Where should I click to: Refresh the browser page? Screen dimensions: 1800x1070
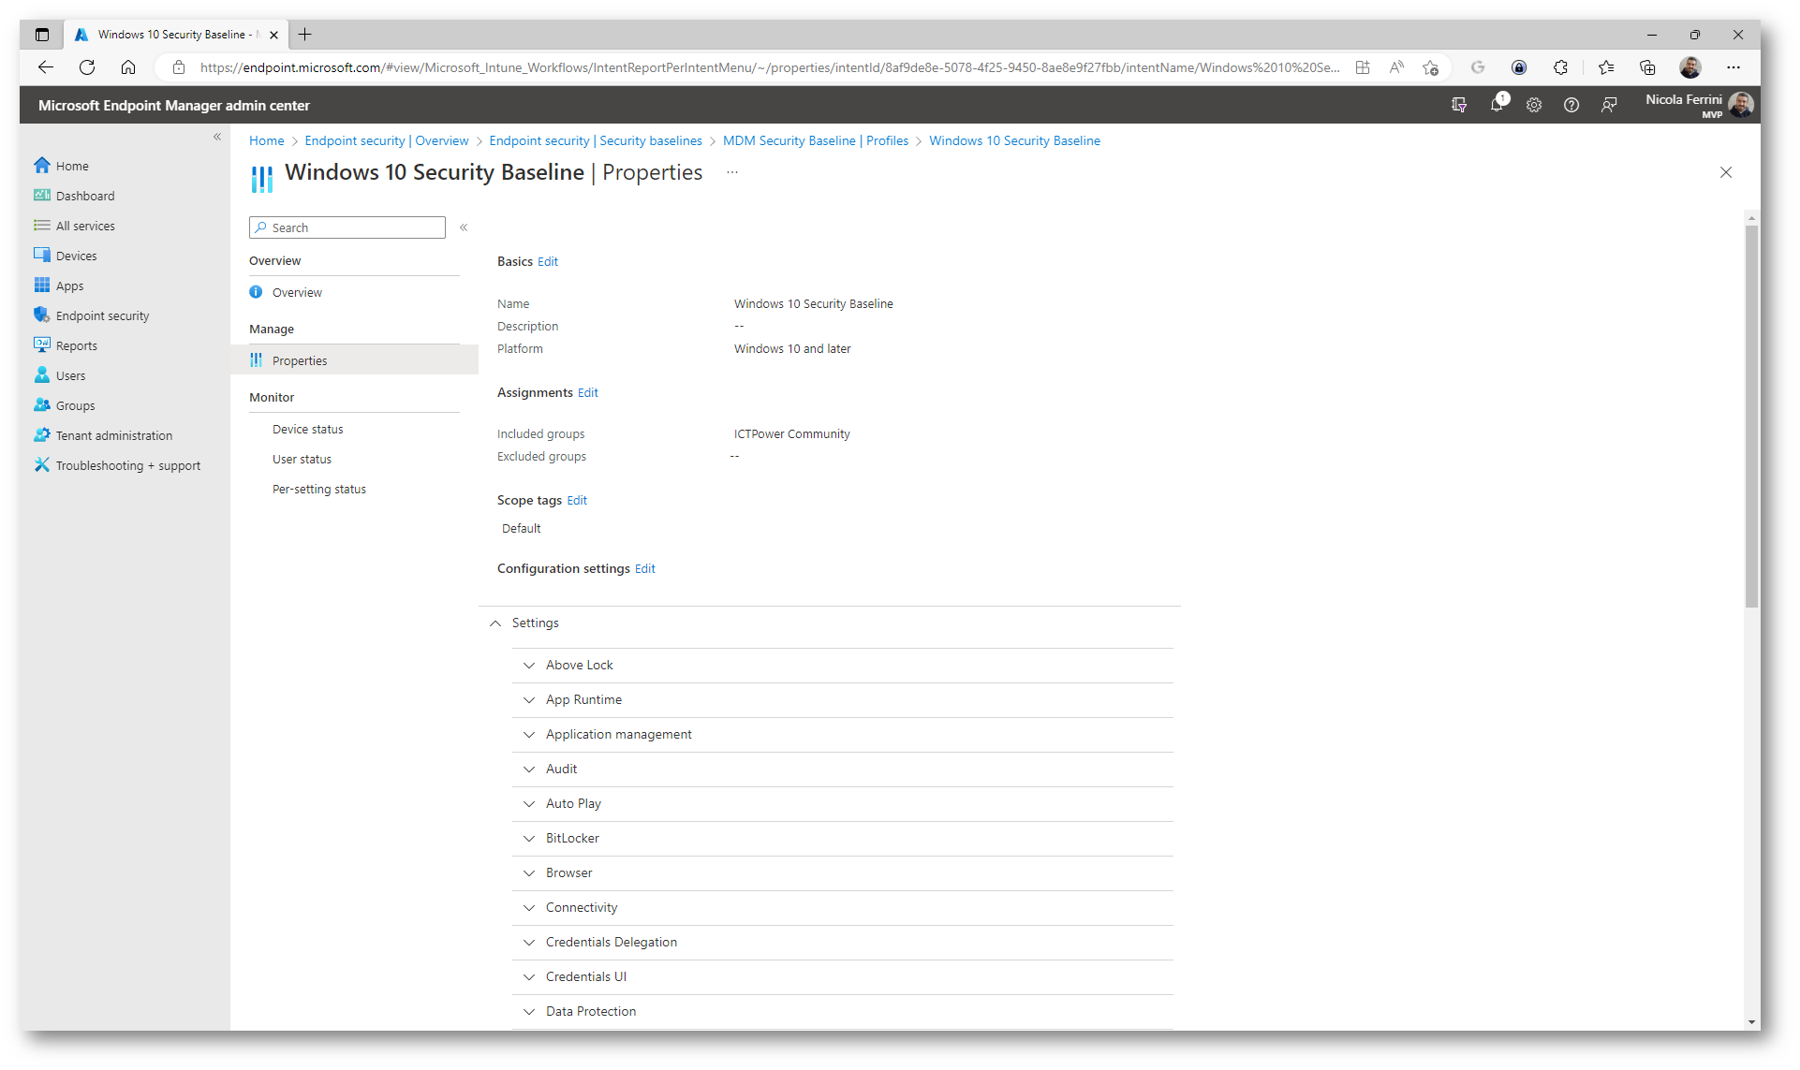[87, 67]
